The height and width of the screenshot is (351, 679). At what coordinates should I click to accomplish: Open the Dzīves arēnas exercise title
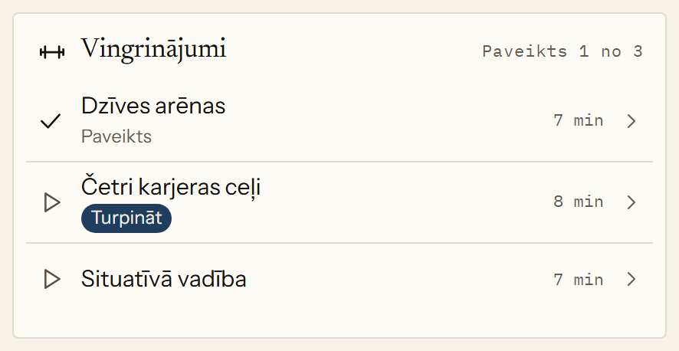click(153, 106)
